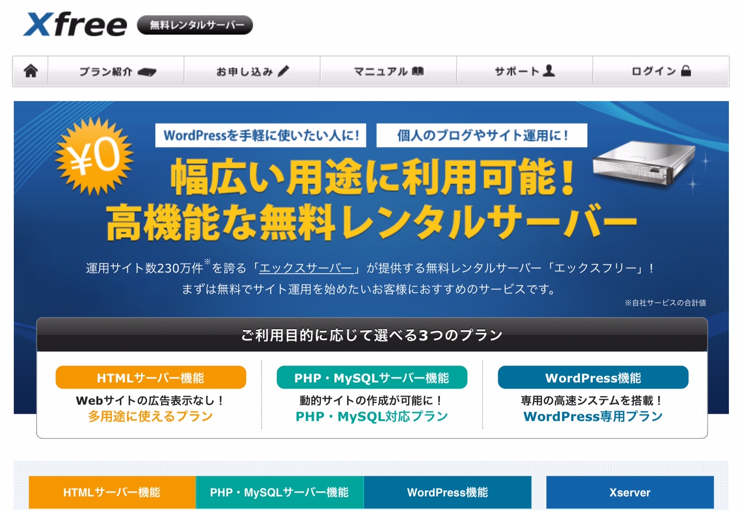Open the home icon in navigation
Image resolution: width=744 pixels, height=510 pixels.
click(x=31, y=71)
